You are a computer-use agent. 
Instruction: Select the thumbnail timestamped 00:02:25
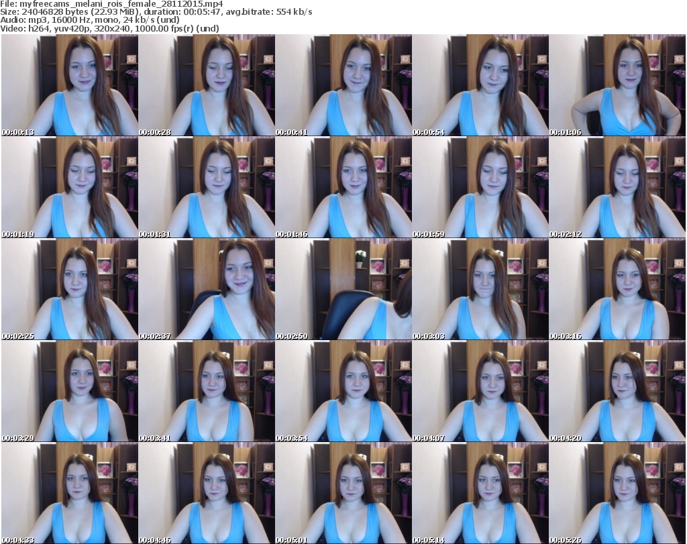(69, 289)
